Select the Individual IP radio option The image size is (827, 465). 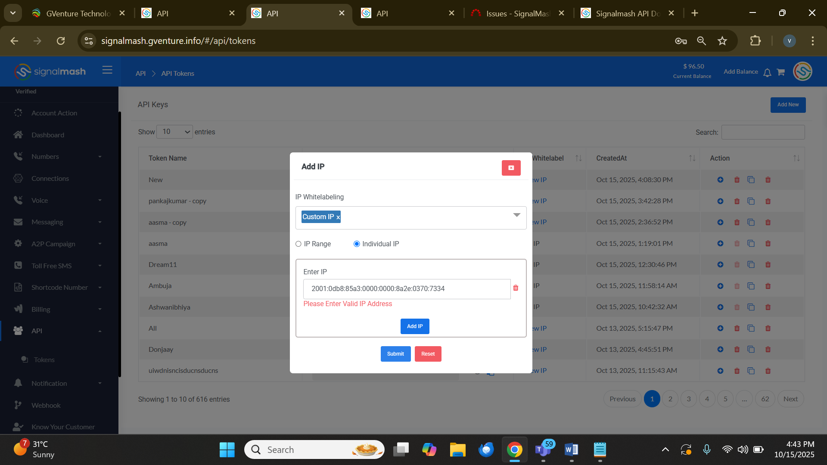[x=357, y=244]
